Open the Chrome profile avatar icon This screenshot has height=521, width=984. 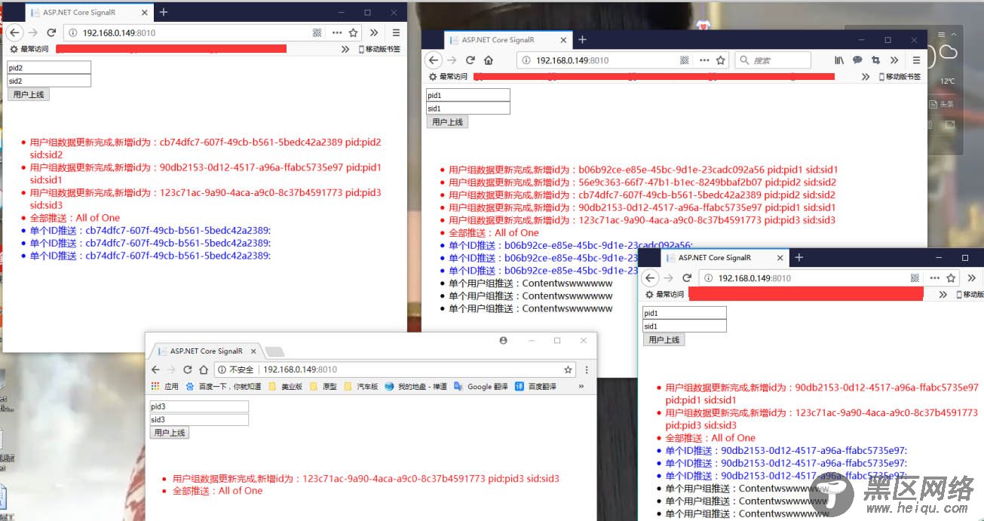click(503, 341)
